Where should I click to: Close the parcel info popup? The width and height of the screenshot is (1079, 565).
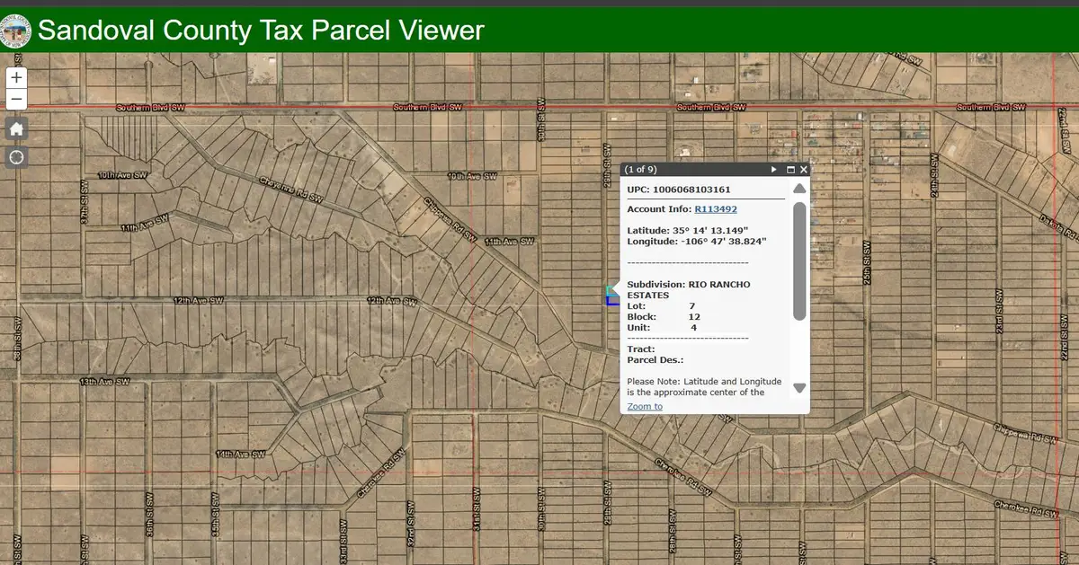pos(804,170)
